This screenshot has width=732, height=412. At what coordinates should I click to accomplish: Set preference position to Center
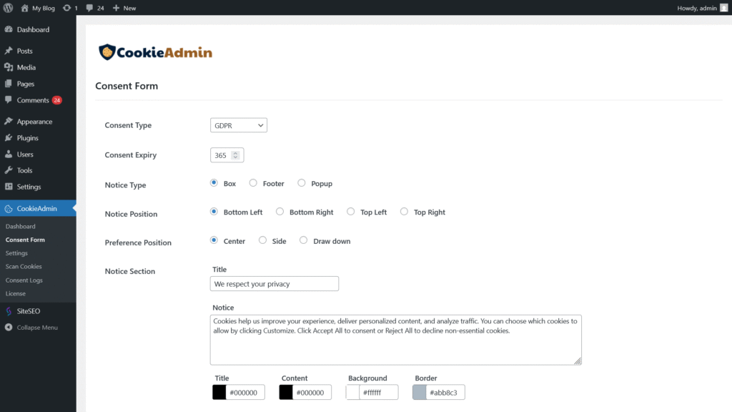[214, 240]
